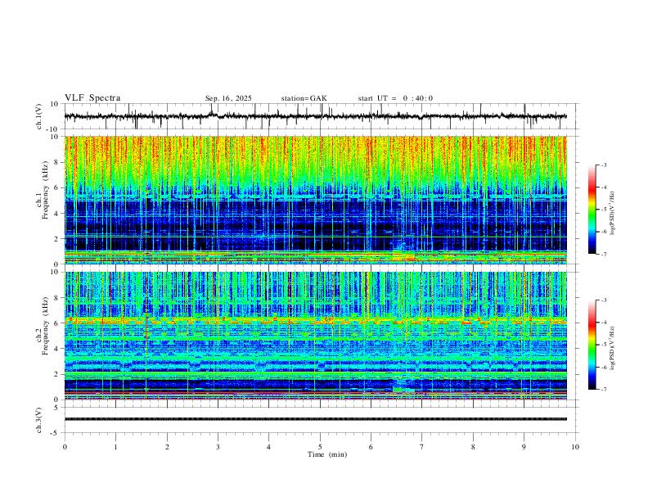Click the time axis tick label '5'
This screenshot has width=648, height=501.
click(x=320, y=447)
